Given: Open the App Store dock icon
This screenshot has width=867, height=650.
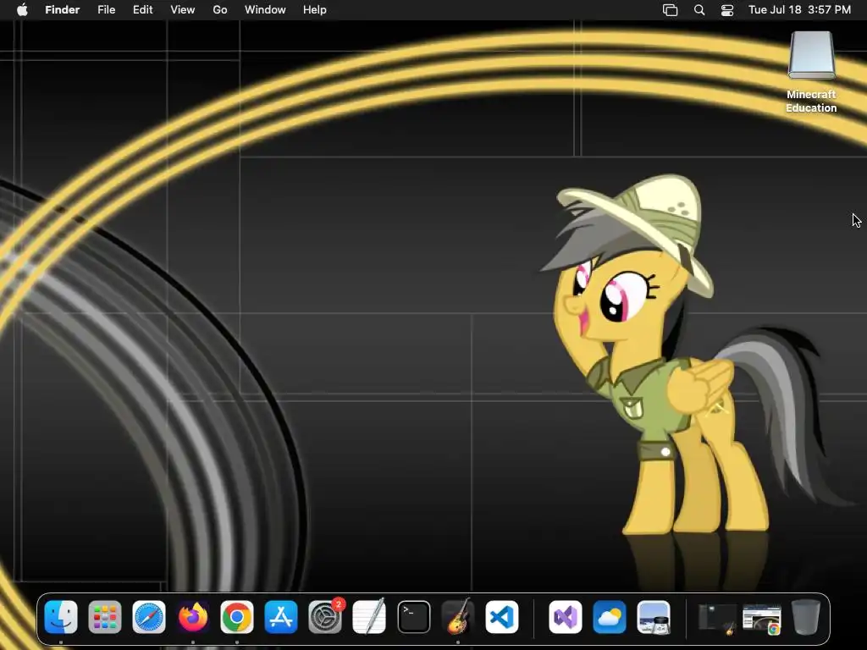Looking at the screenshot, I should [281, 617].
